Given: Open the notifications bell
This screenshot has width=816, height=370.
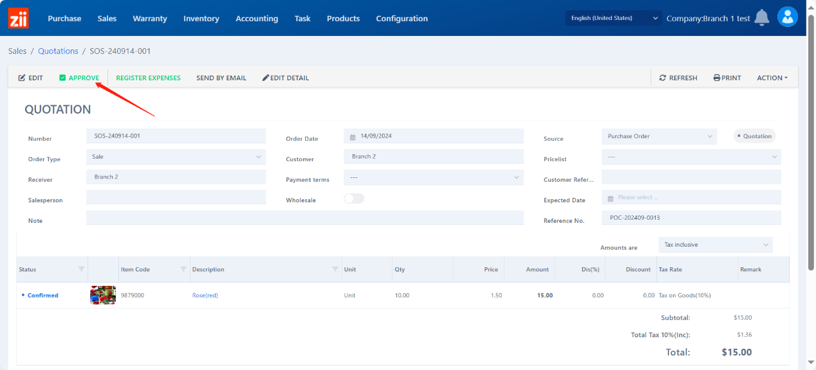Looking at the screenshot, I should (x=762, y=18).
